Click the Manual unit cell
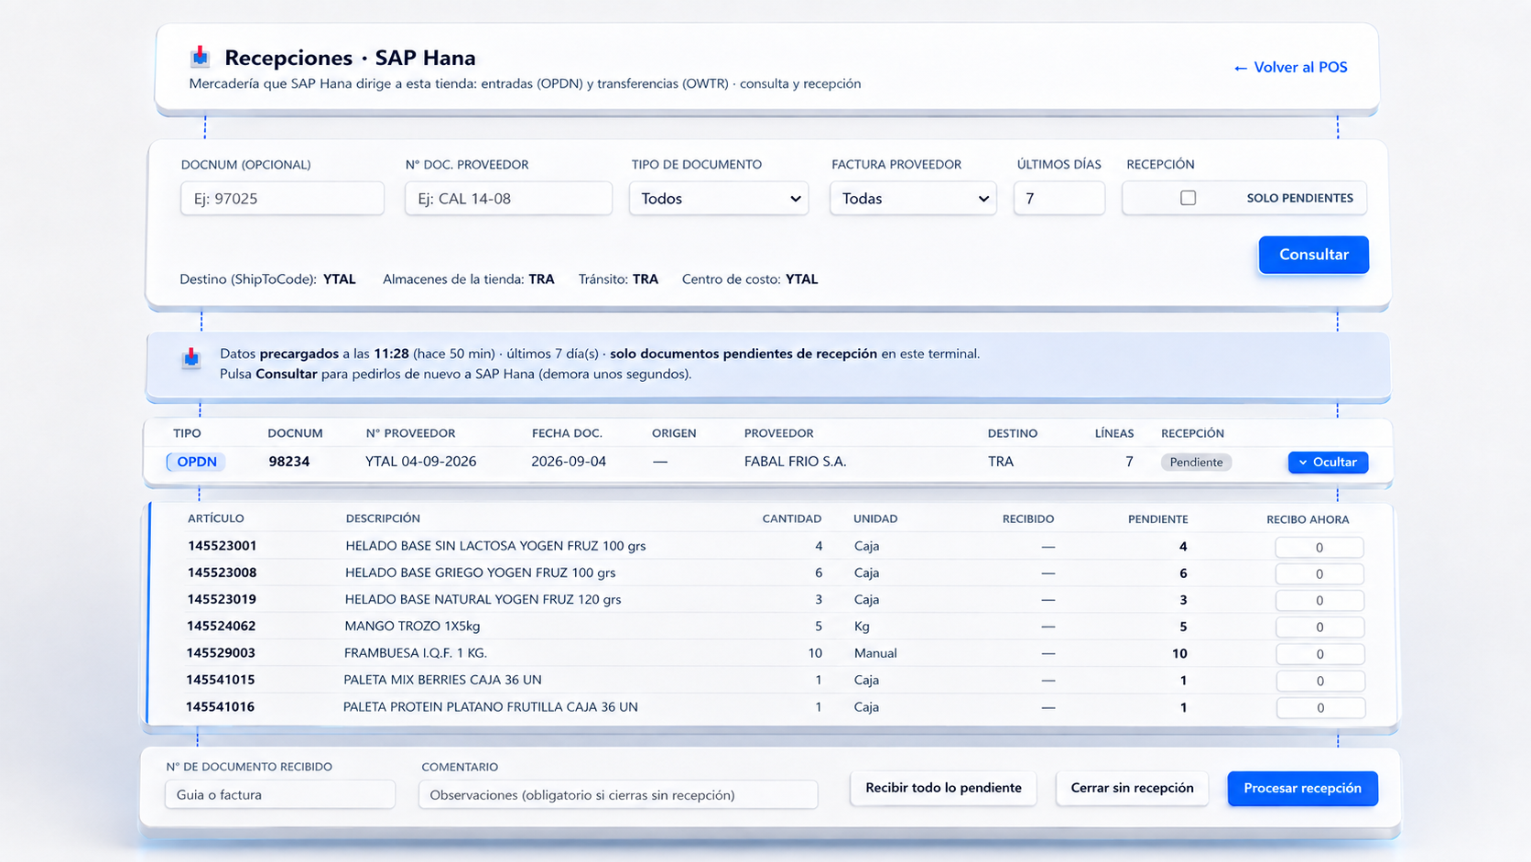 tap(875, 653)
